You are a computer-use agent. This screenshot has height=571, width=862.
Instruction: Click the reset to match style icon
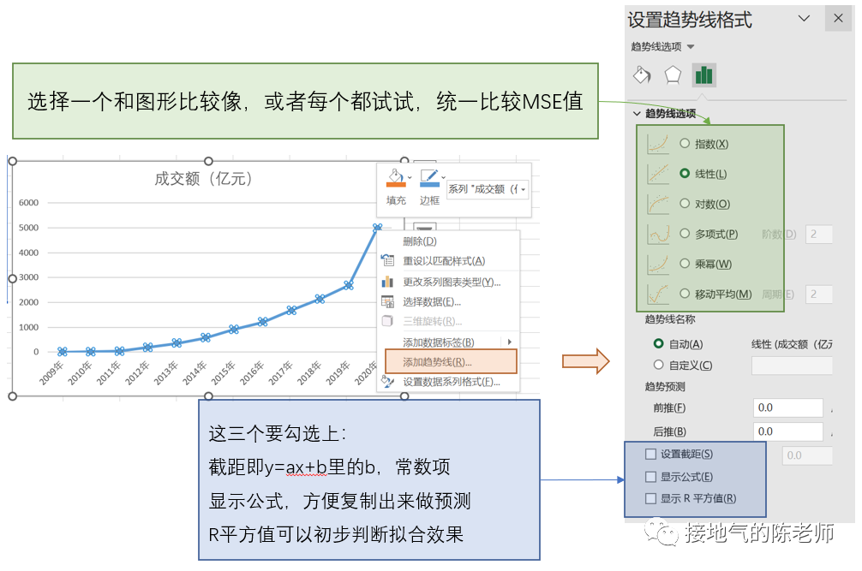387,260
